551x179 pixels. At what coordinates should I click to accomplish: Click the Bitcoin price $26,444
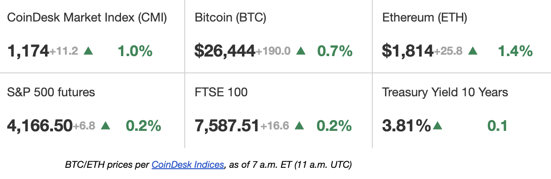pos(225,51)
